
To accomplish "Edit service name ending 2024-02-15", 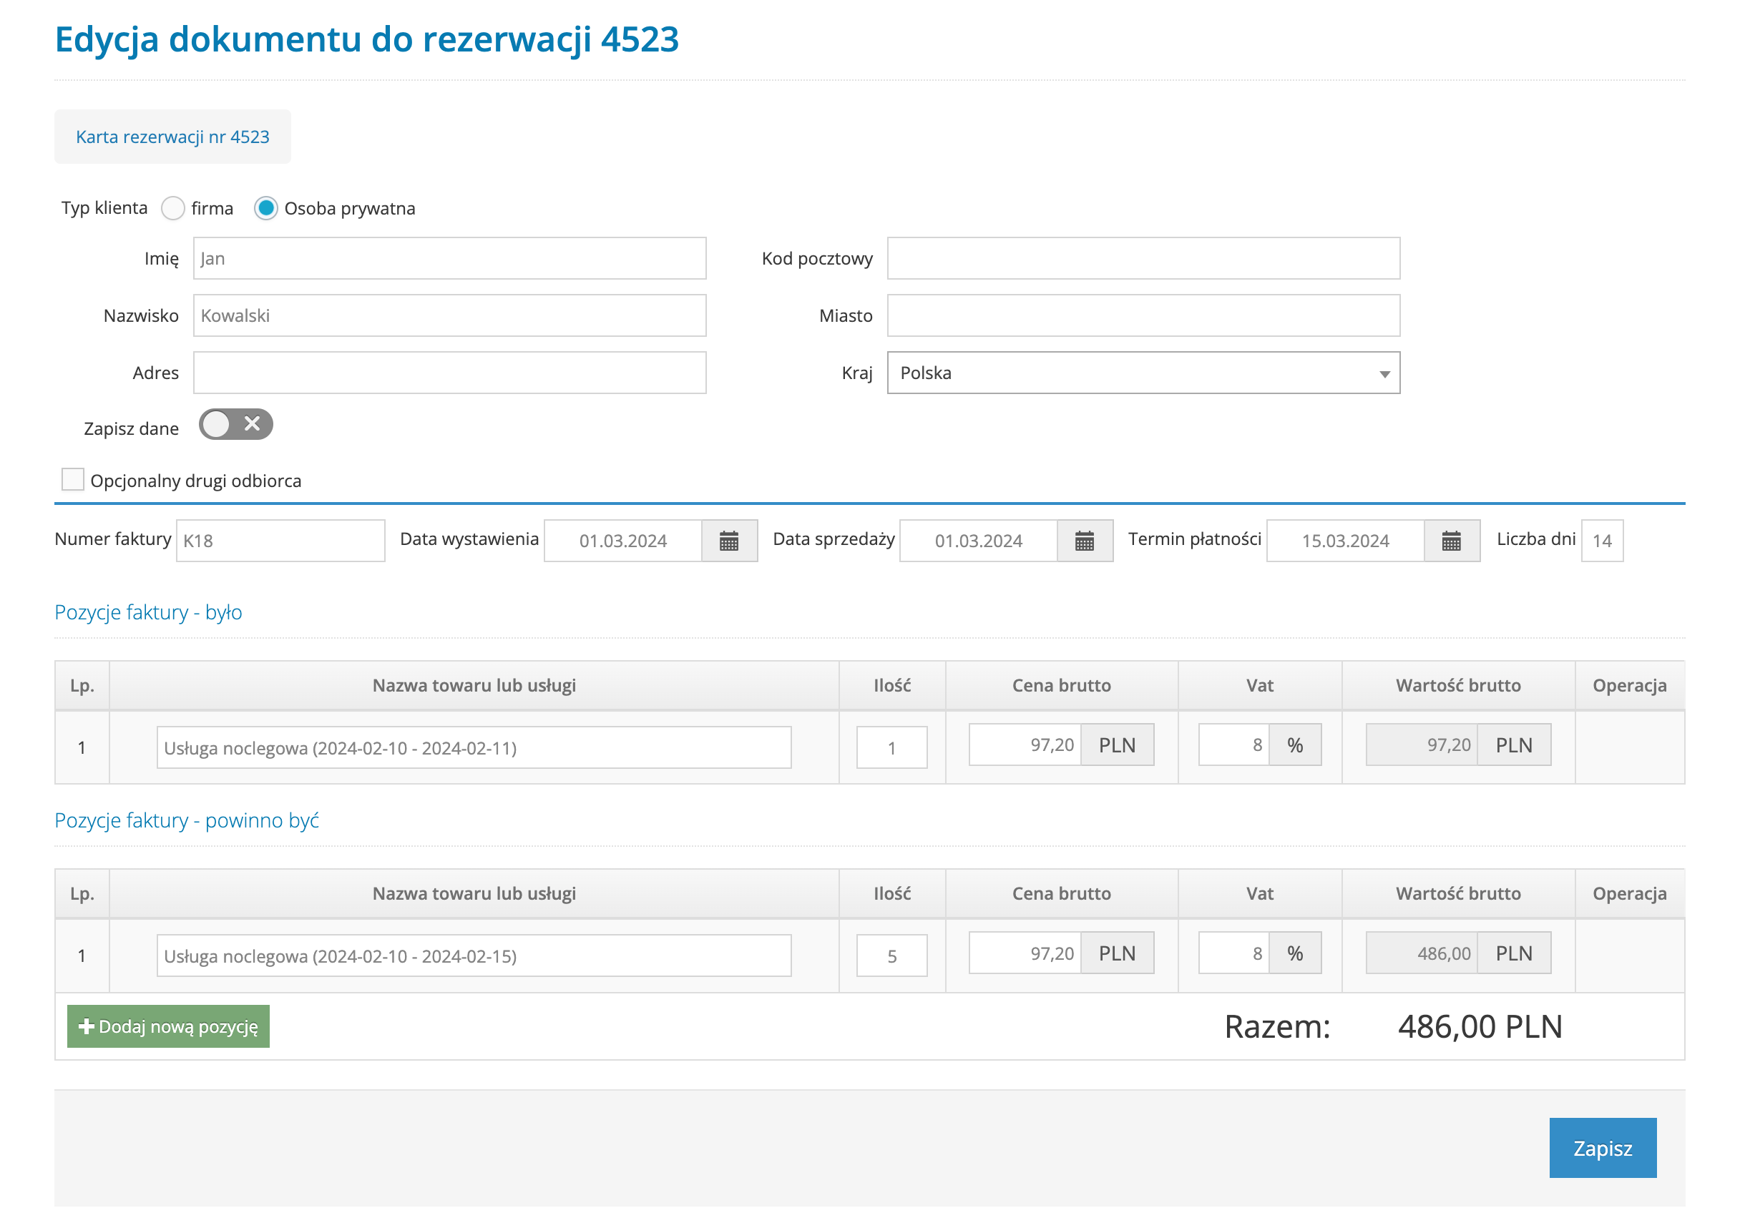I will pyautogui.click(x=474, y=956).
